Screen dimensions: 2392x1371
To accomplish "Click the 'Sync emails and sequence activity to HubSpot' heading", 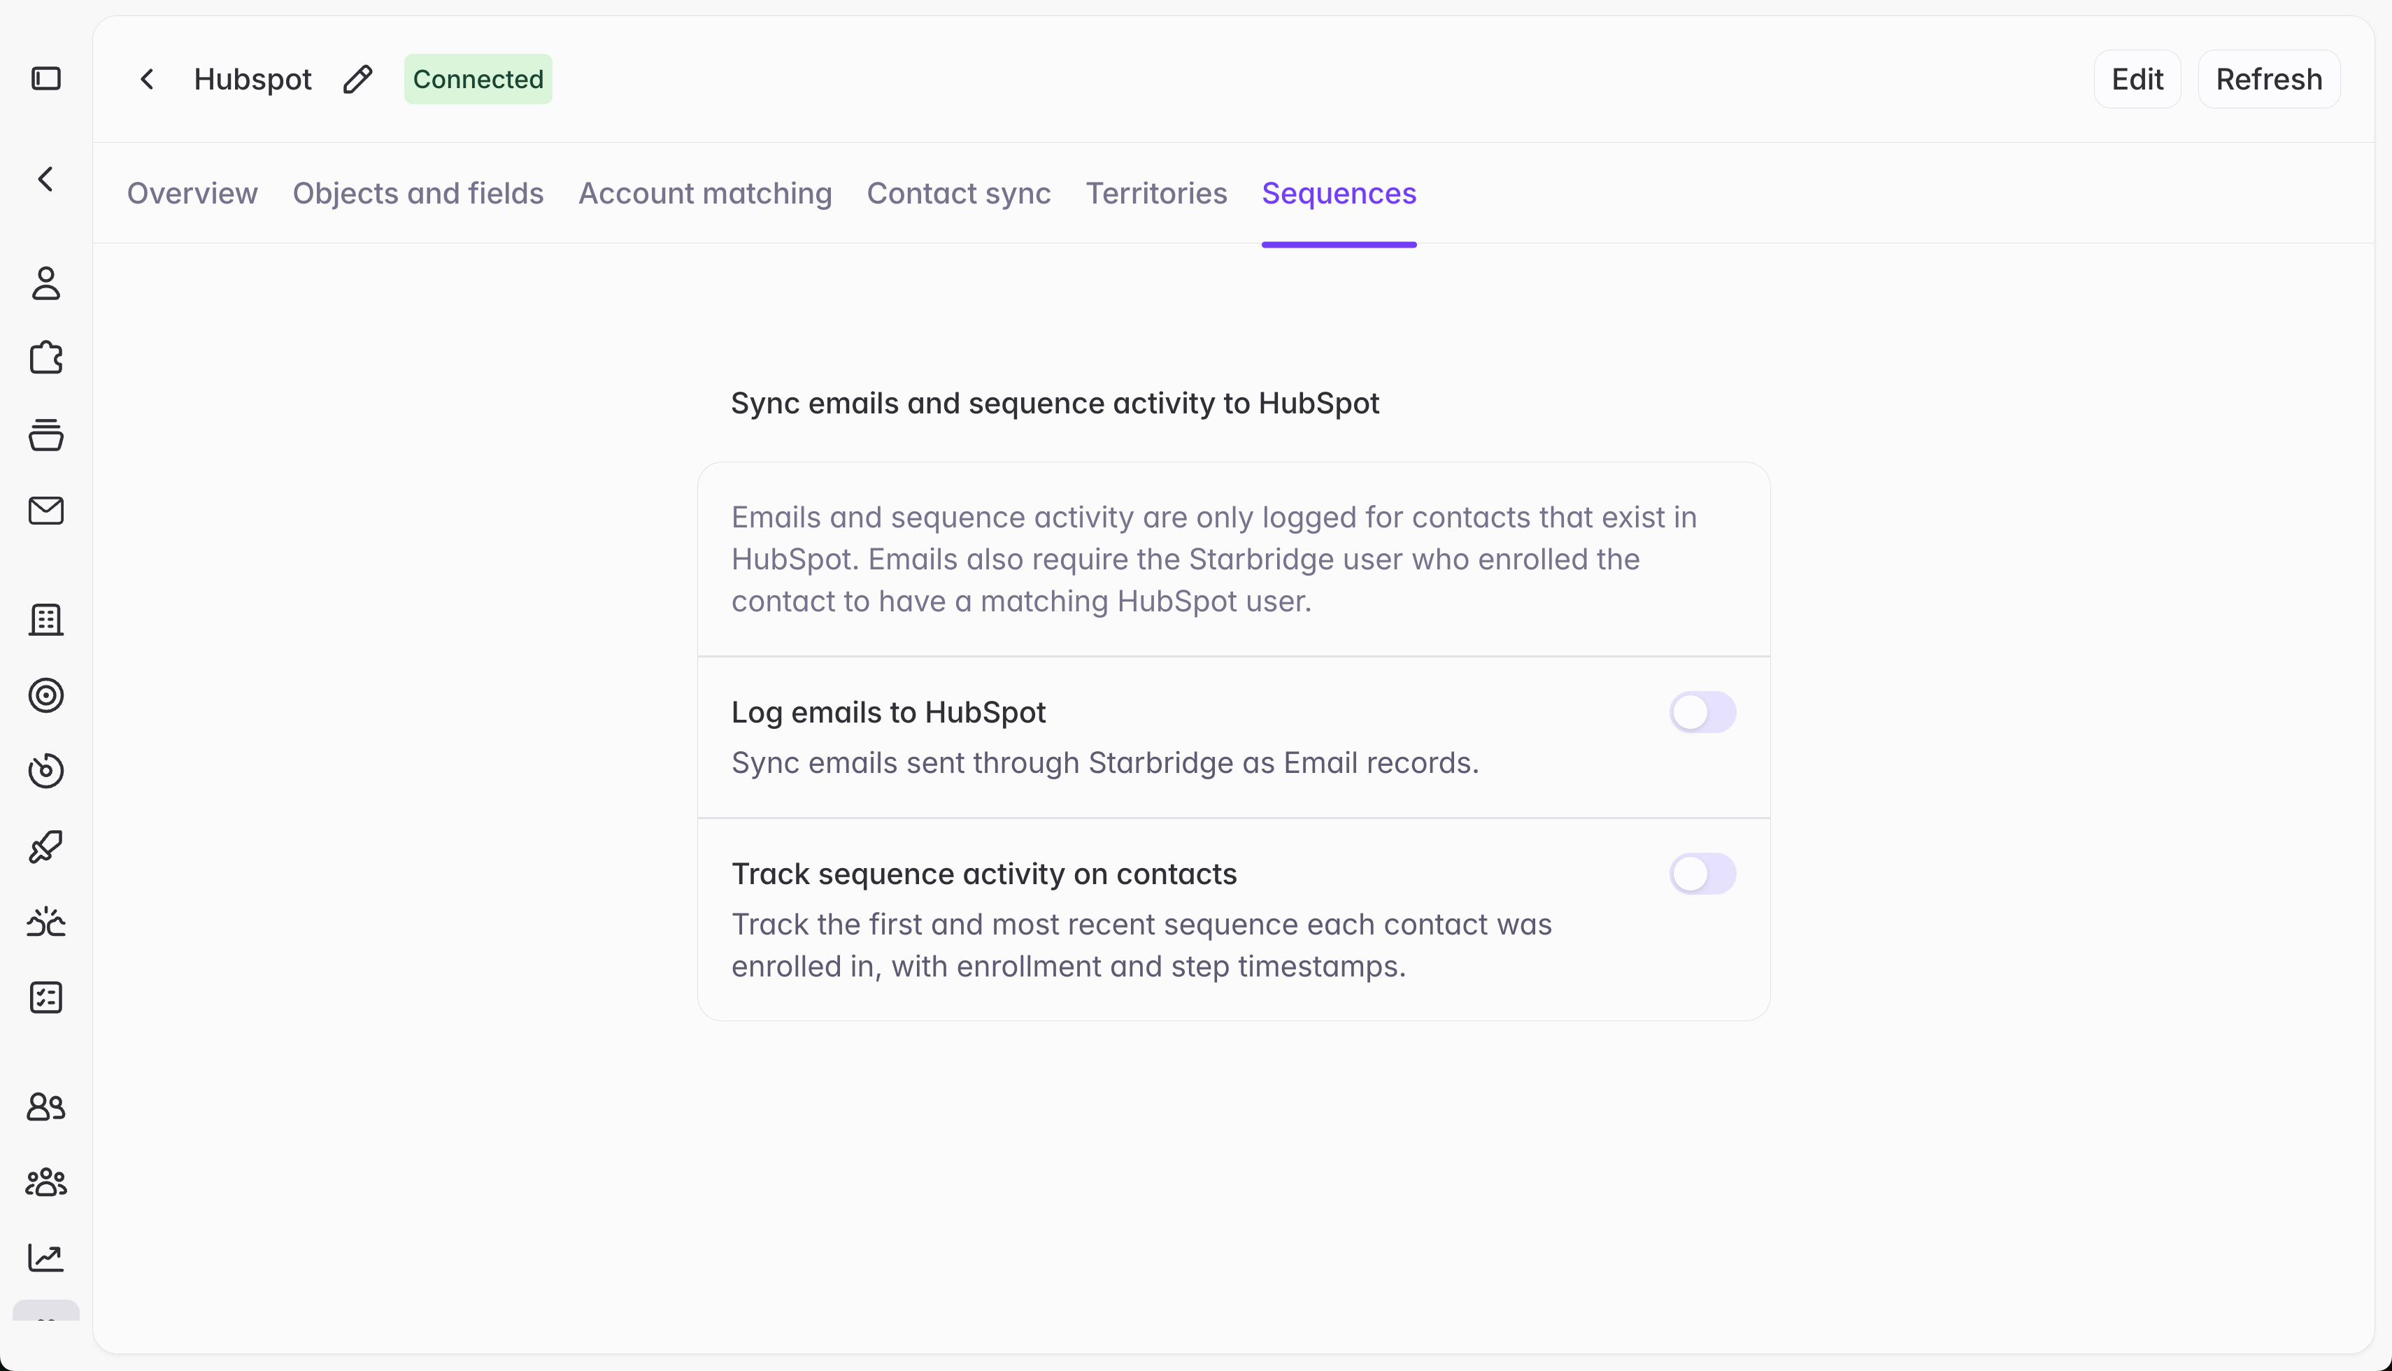I will (x=1055, y=403).
